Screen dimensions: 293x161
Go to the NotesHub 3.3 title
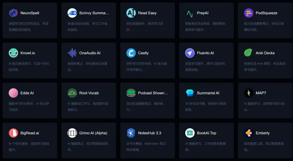(x=149, y=133)
